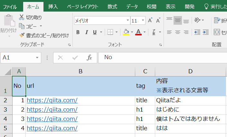Apply cell borders icon
Viewport: 227px width, 137px height.
(x=110, y=32)
